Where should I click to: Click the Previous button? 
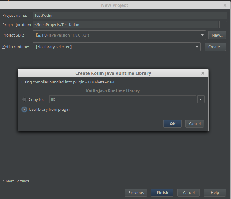click(136, 192)
